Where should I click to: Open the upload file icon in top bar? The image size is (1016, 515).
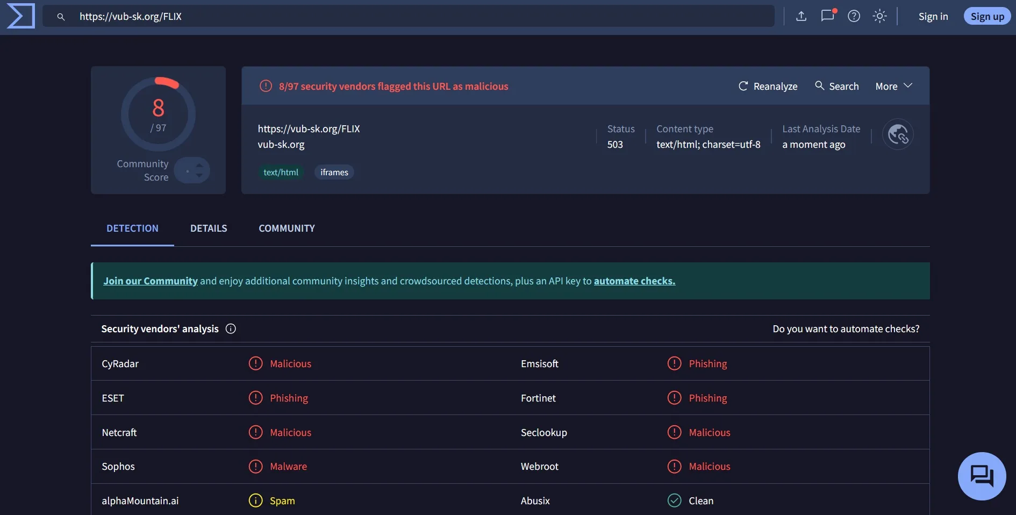click(x=801, y=16)
